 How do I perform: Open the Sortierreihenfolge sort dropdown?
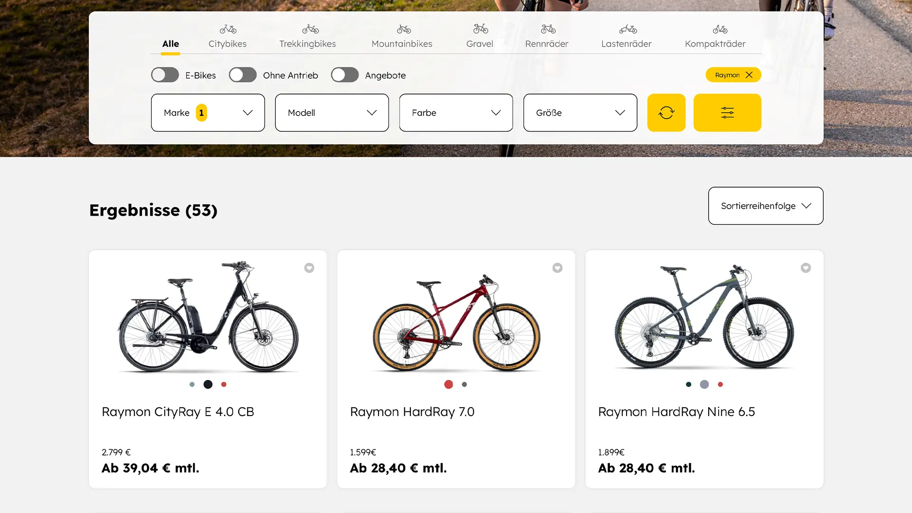765,206
